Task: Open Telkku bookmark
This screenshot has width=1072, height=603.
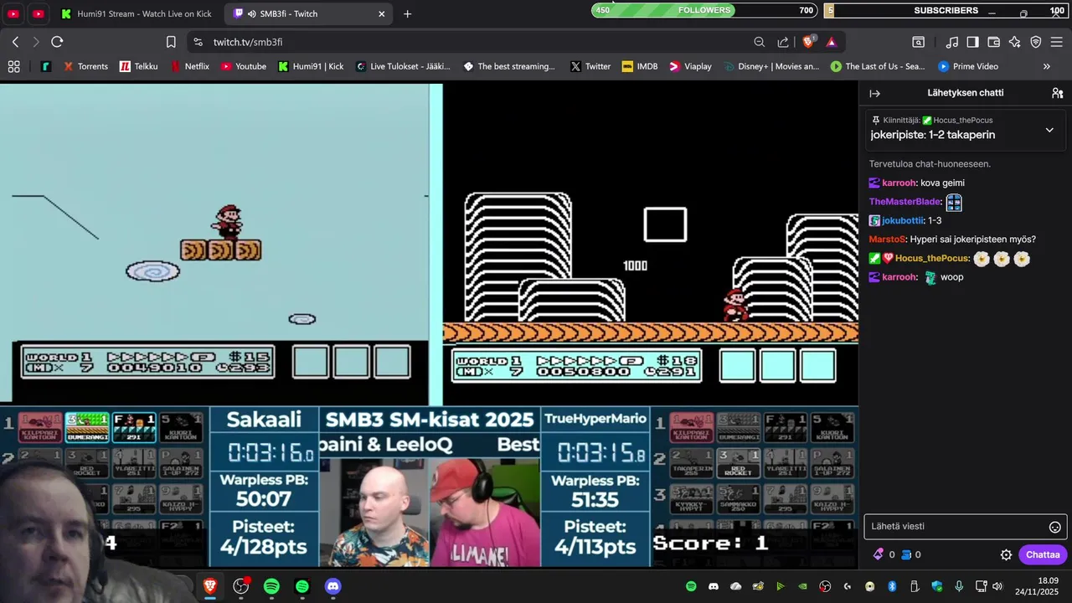Action: (138, 66)
